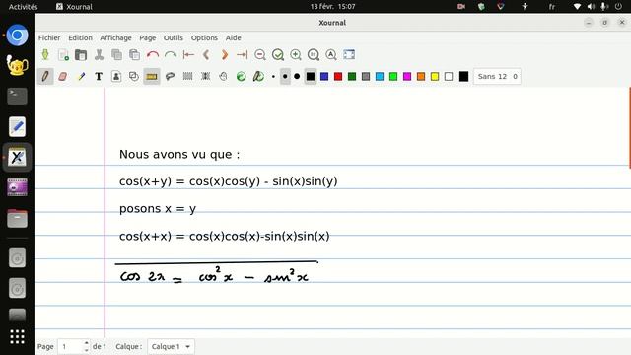Image resolution: width=631 pixels, height=355 pixels.
Task: Click the fit page width zoom icon
Action: 278,55
